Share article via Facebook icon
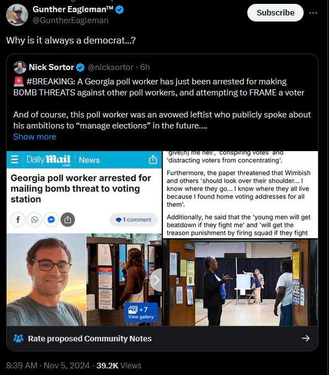Viewport: 329px width, 375px height. [x=18, y=219]
